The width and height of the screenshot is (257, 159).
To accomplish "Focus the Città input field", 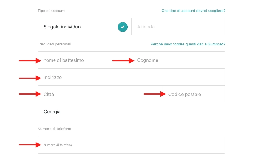I will pyautogui.click(x=100, y=94).
